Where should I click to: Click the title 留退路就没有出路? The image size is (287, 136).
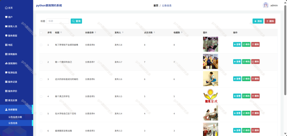64,131
